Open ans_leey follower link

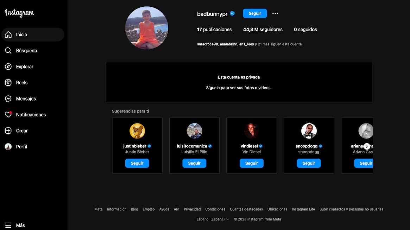[x=247, y=44]
